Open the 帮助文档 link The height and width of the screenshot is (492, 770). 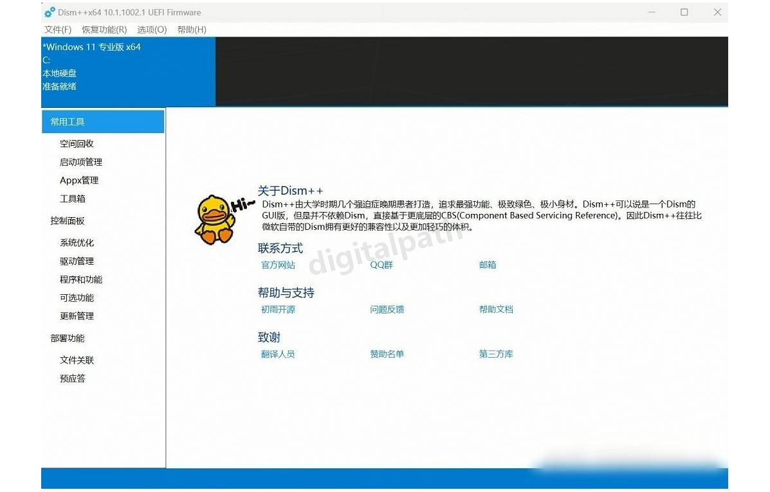(x=495, y=309)
